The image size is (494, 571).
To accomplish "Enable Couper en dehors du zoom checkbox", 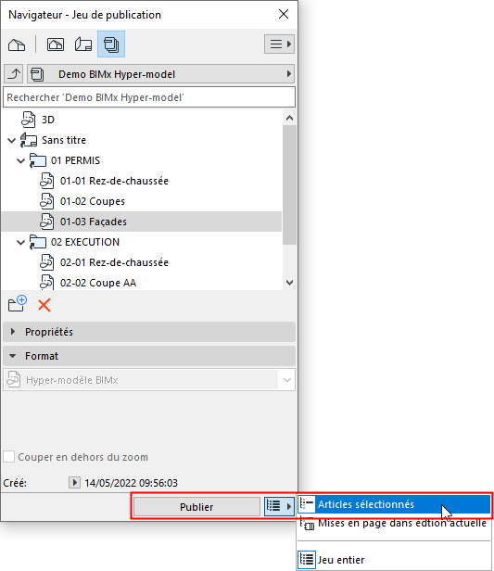I will pos(8,457).
